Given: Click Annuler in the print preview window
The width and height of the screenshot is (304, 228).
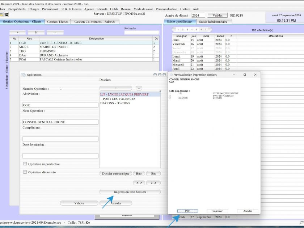Looking at the screenshot, I should click(x=248, y=211).
